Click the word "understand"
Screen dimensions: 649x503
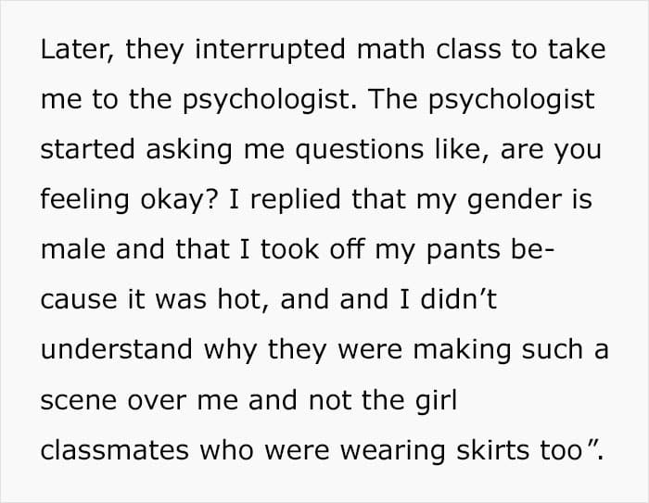point(116,349)
